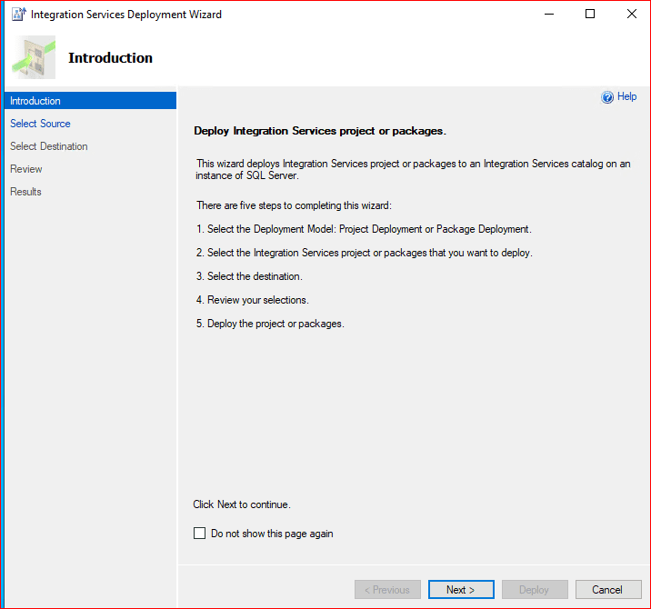Close the wizard with the X button
The image size is (651, 609).
click(631, 15)
